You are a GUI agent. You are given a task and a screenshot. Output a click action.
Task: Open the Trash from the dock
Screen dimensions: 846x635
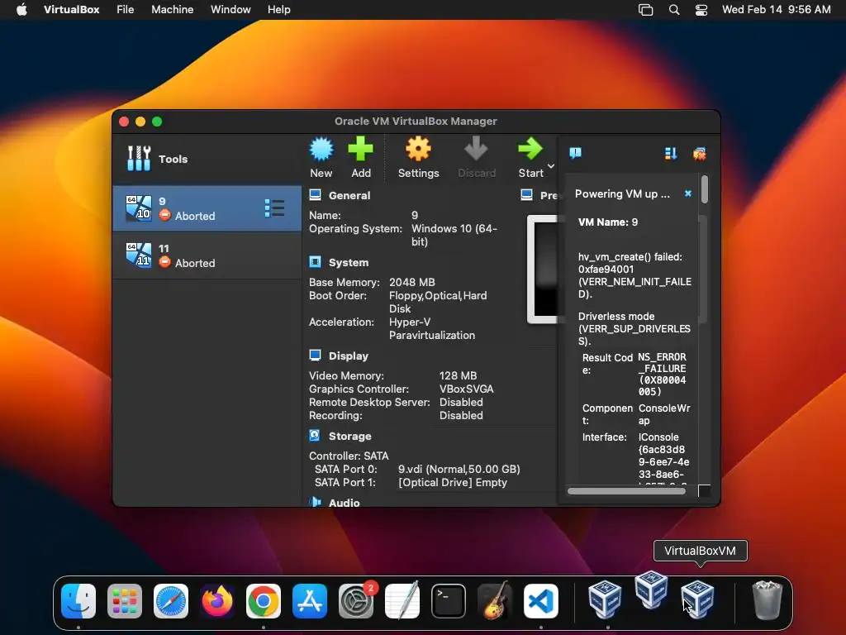pos(768,600)
